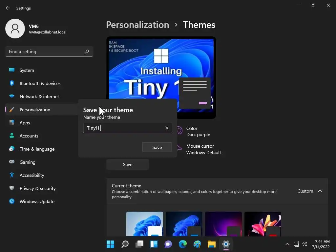Click the Personalization paintbrush icon

pos(12,110)
